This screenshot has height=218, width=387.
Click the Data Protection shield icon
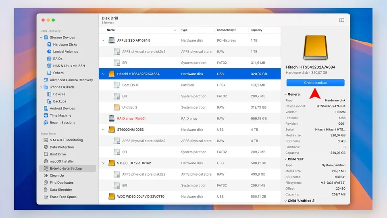(46, 147)
